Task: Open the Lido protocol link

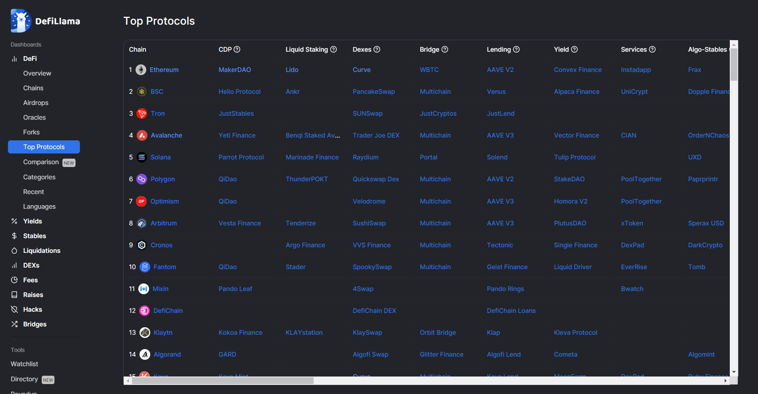Action: pyautogui.click(x=292, y=70)
